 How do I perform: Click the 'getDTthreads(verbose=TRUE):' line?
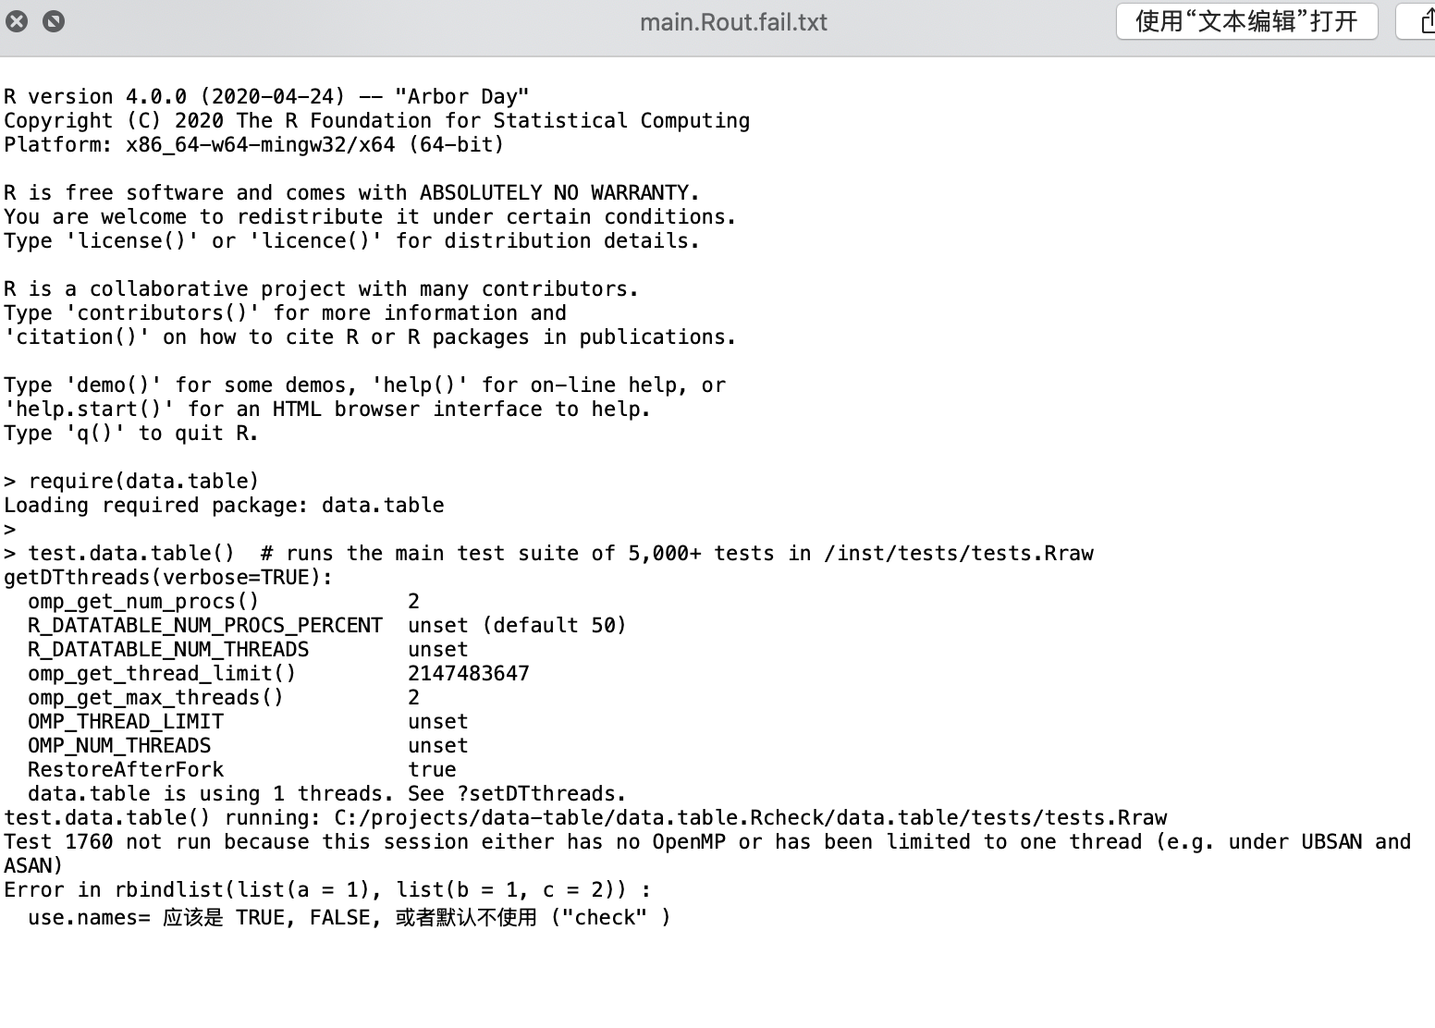(x=168, y=577)
